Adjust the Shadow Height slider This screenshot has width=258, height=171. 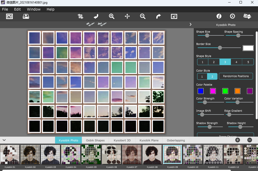pyautogui.click(x=240, y=127)
